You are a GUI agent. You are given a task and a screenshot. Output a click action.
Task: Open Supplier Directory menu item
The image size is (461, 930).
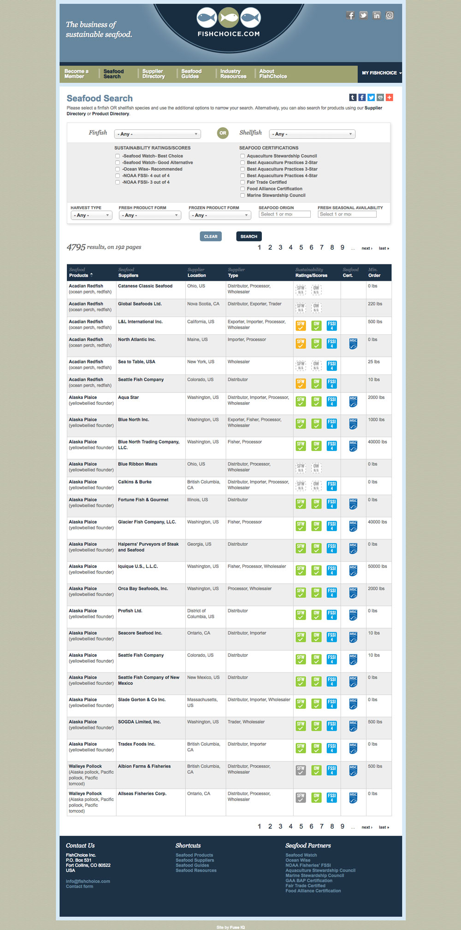tap(154, 74)
